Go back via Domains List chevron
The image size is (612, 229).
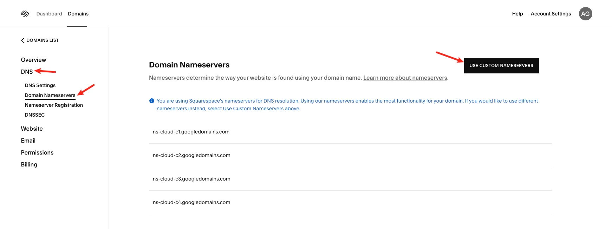pyautogui.click(x=23, y=40)
